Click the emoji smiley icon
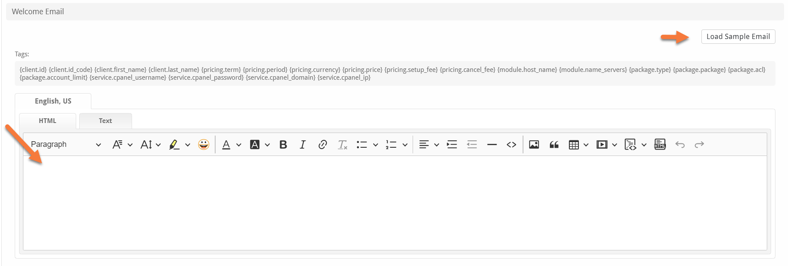Viewport: 788px width, 266px height. (x=203, y=145)
